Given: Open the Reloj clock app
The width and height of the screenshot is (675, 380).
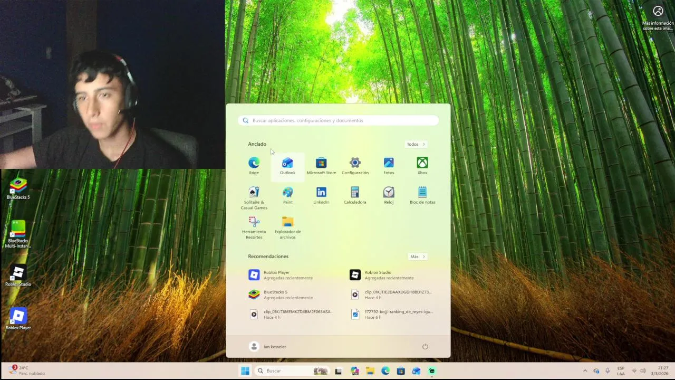Looking at the screenshot, I should (389, 195).
